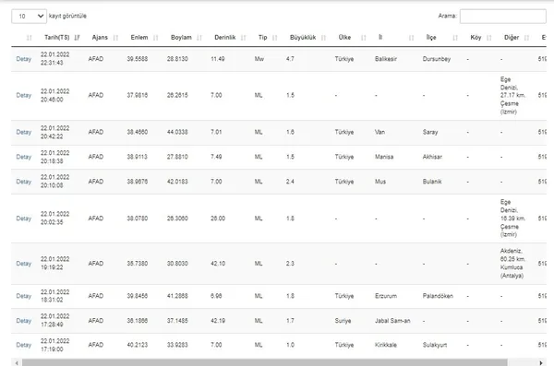
Task: Open Detay link for Van Saray record
Action: [24, 132]
